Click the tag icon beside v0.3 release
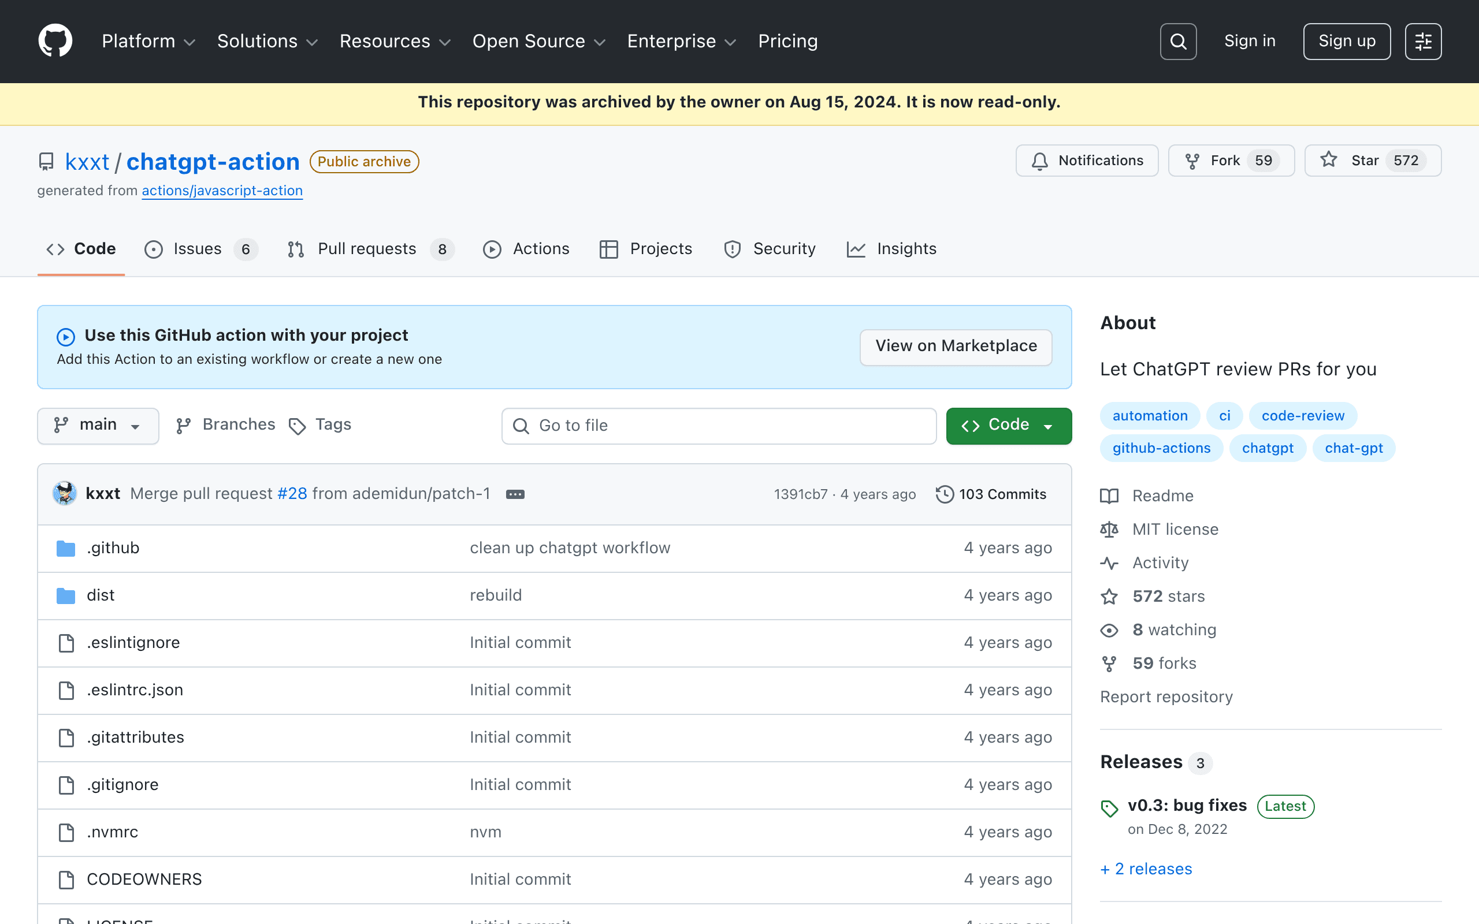 1109,808
